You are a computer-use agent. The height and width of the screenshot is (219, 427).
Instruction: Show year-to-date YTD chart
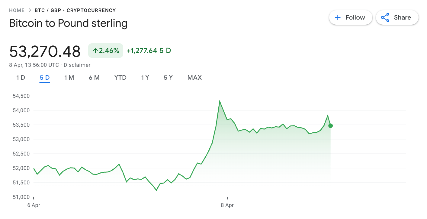(x=120, y=78)
